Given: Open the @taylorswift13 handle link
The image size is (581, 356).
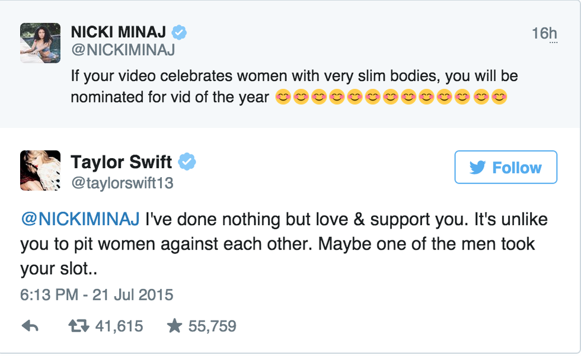Looking at the screenshot, I should [122, 183].
